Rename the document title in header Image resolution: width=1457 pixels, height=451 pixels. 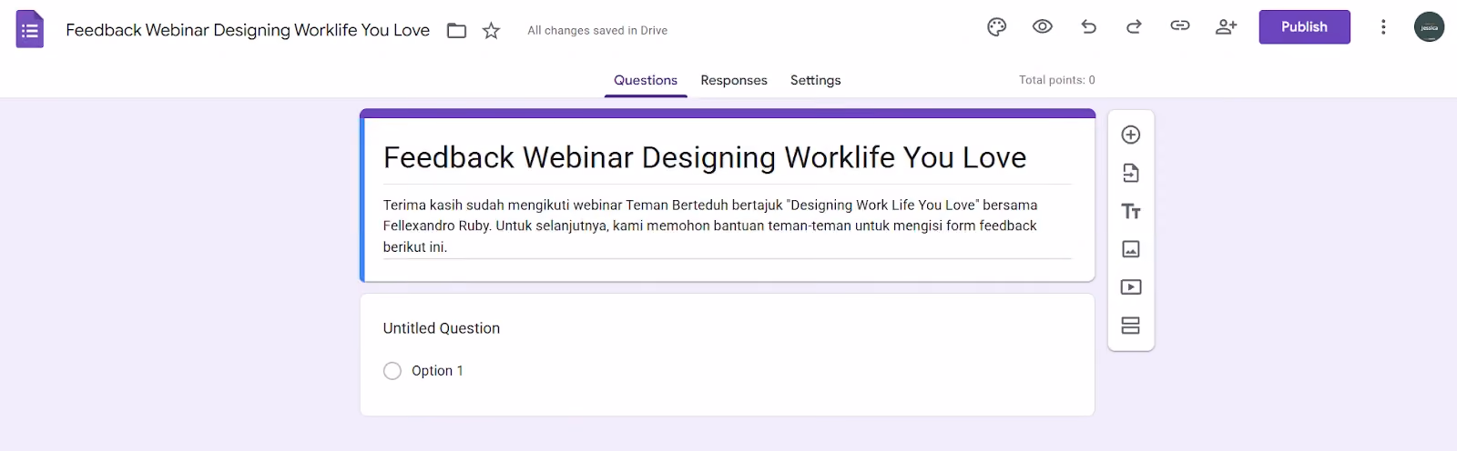pos(248,30)
